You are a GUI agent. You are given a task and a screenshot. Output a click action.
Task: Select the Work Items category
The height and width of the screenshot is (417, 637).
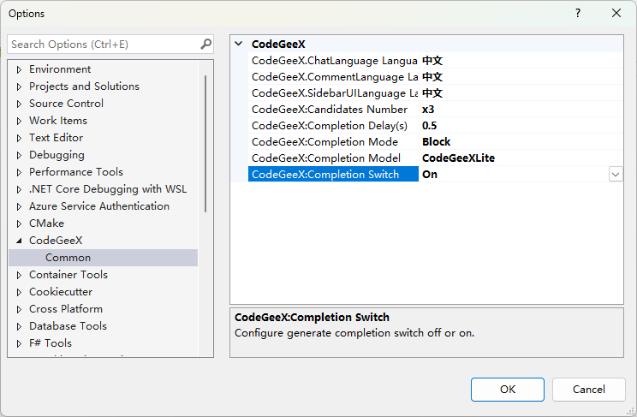[58, 120]
